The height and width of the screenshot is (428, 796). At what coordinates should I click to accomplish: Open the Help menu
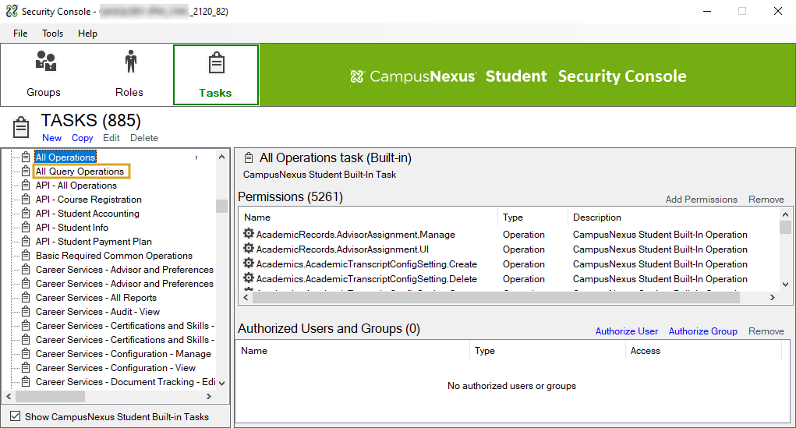click(x=88, y=34)
